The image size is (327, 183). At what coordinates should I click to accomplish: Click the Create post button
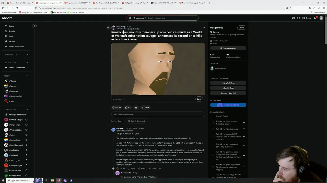(307, 18)
